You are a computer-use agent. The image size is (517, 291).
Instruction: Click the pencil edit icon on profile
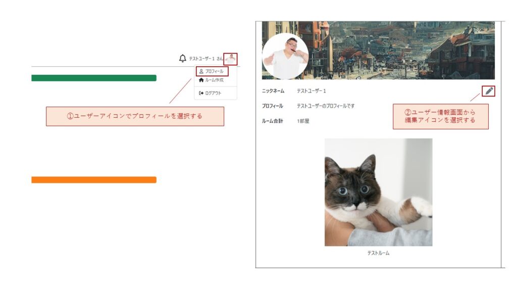coord(489,91)
